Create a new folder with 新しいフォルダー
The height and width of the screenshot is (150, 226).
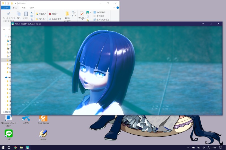(x=67, y=16)
